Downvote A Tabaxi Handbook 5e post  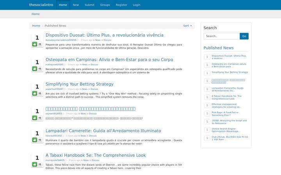(x=40, y=164)
